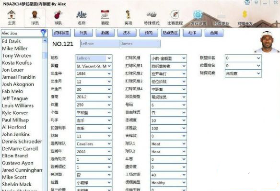Click the player list scrollbar thumb
Screen dimensions: 280x191
[45, 55]
